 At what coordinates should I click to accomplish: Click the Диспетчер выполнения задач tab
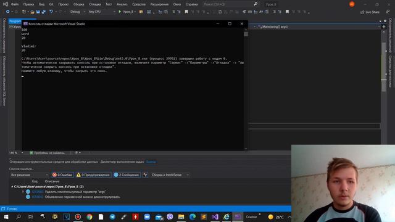pyautogui.click(x=122, y=162)
